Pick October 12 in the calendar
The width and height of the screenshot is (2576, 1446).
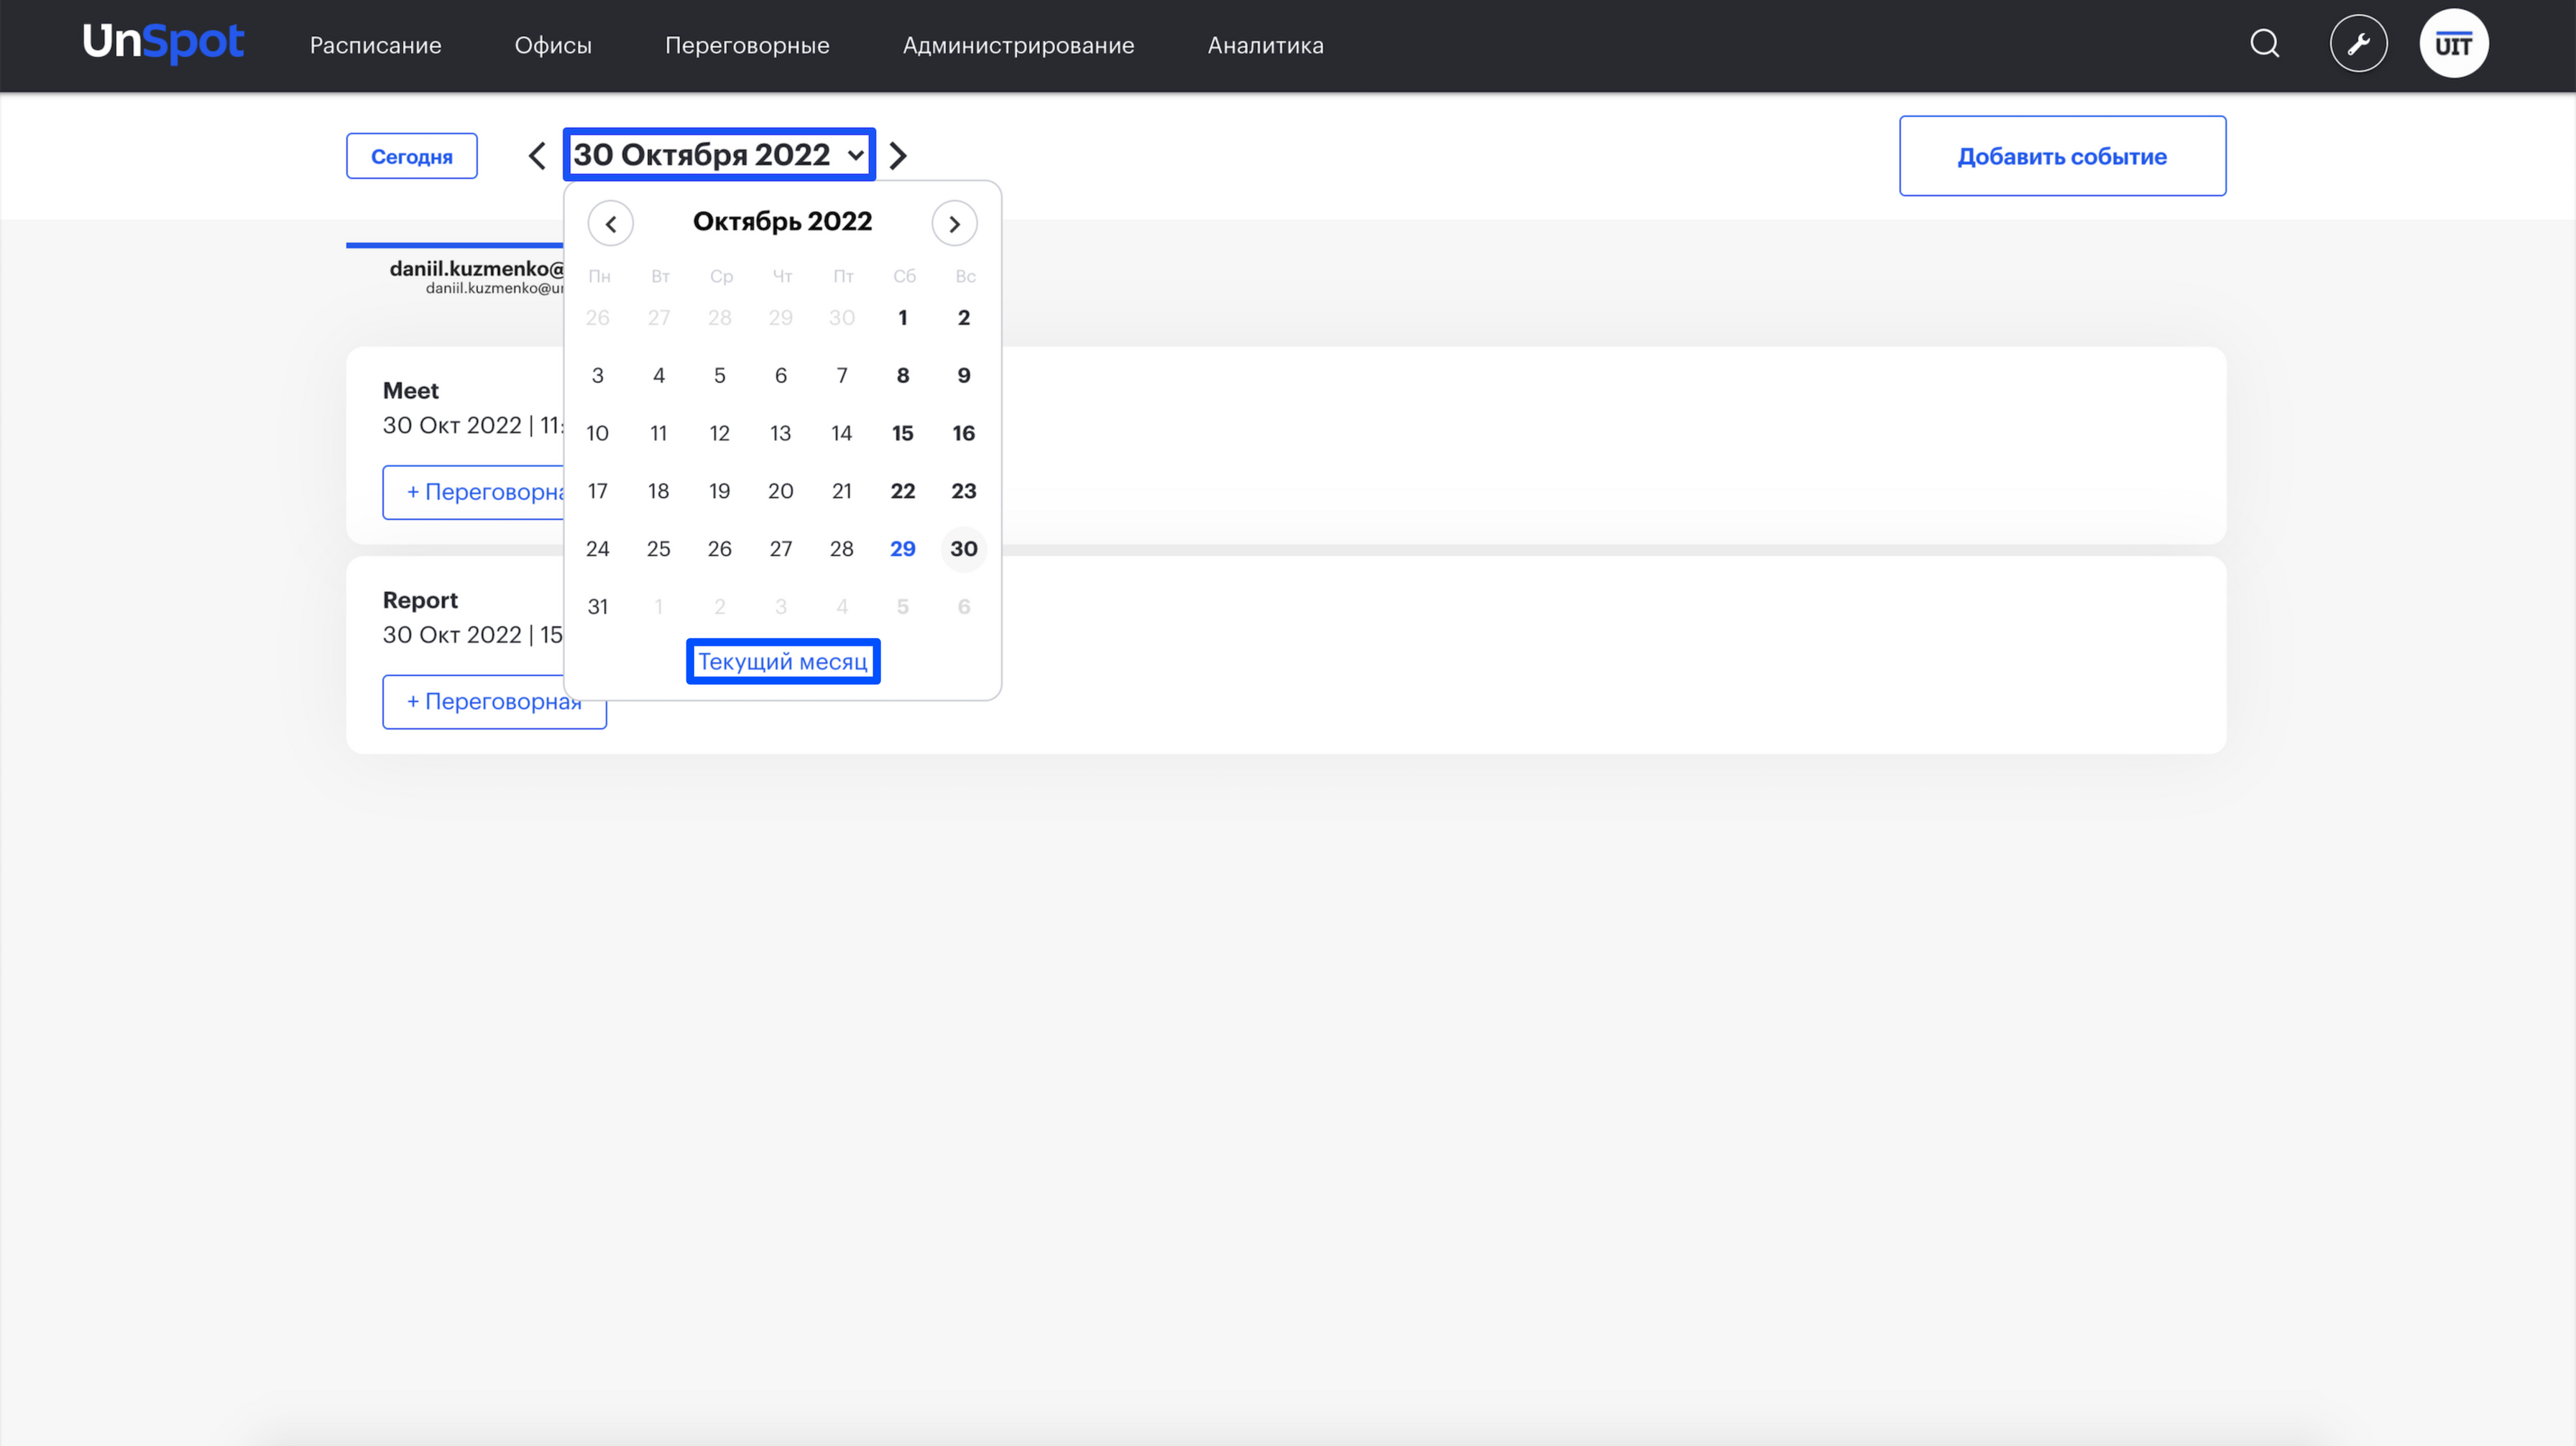click(720, 434)
